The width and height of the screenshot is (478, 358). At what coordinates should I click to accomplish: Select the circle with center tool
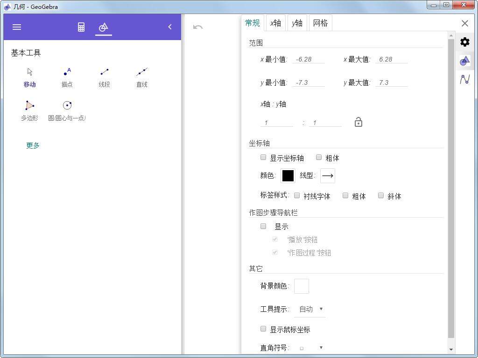[x=67, y=110]
